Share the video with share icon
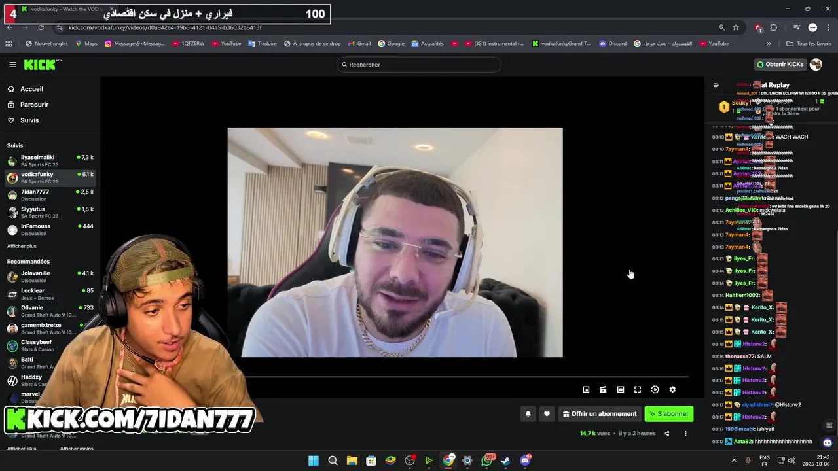Screen dimensions: 838x471 [666, 433]
